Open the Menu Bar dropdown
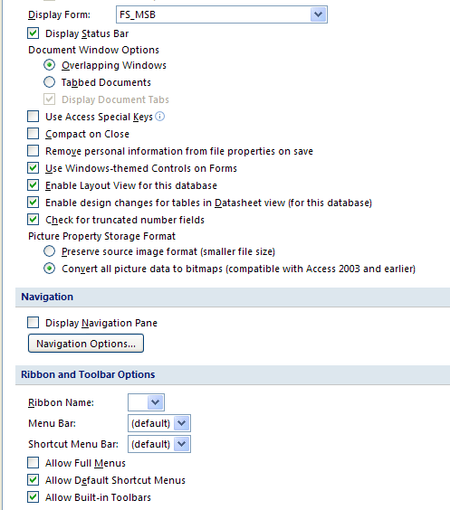 182,423
